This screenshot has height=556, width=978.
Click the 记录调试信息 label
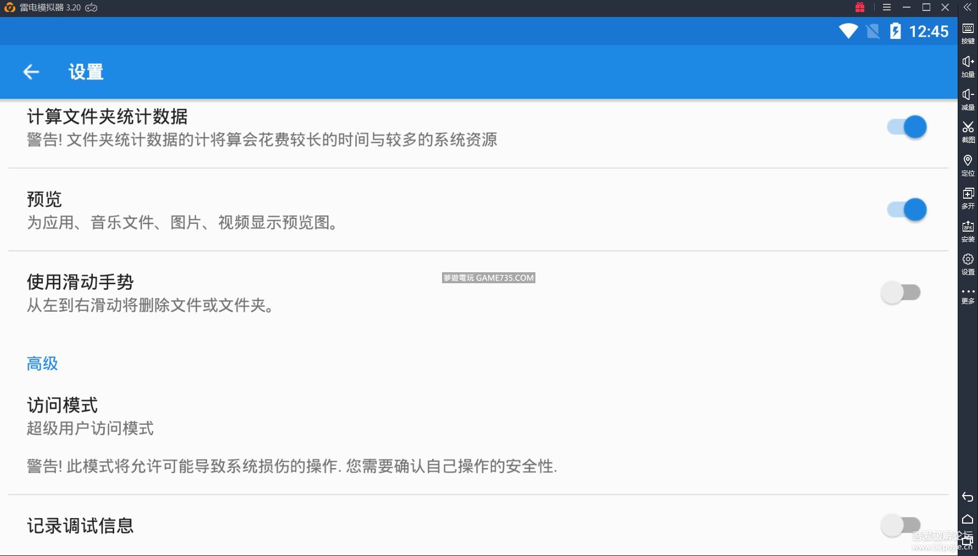(80, 526)
